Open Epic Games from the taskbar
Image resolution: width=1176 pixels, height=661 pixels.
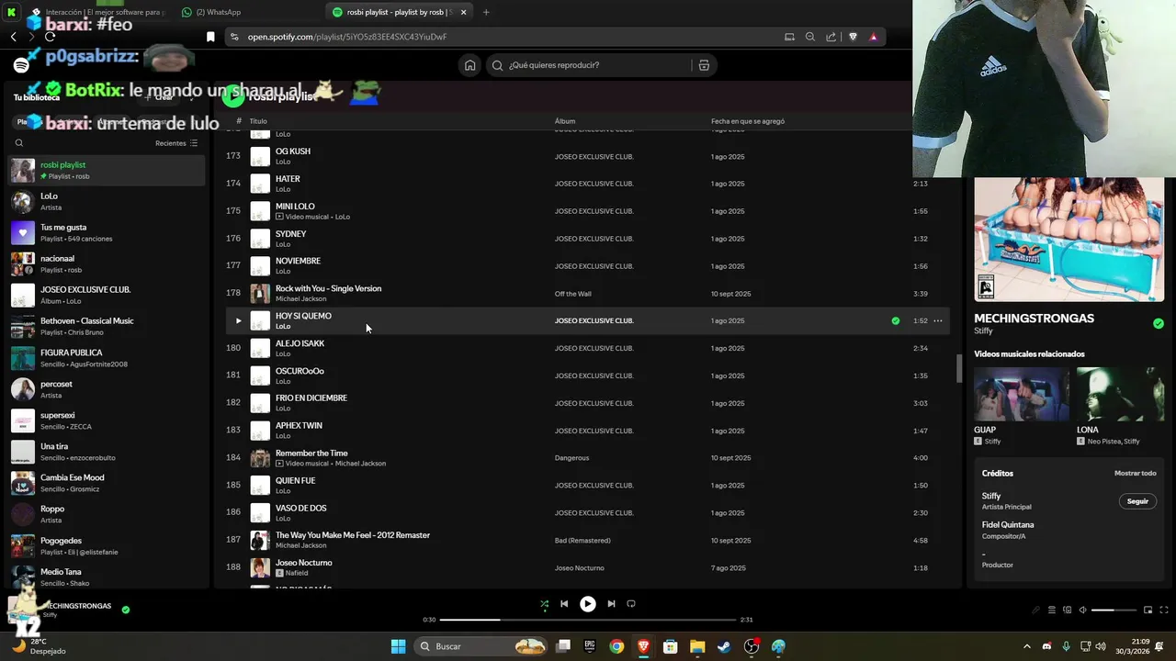[590, 646]
